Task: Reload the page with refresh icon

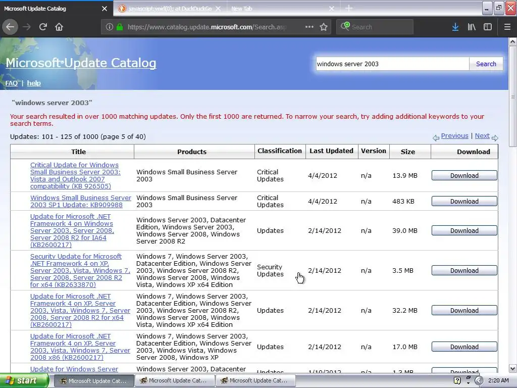Action: pos(43,27)
